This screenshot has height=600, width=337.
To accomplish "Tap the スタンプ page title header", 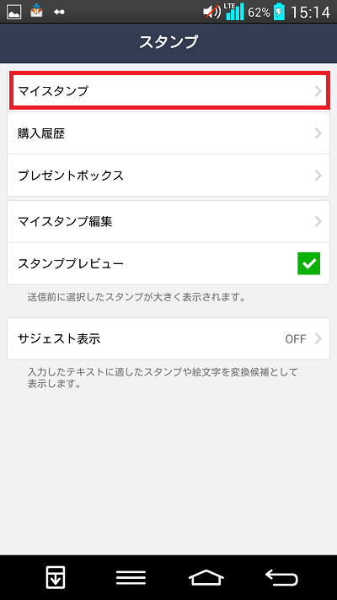I will click(168, 41).
